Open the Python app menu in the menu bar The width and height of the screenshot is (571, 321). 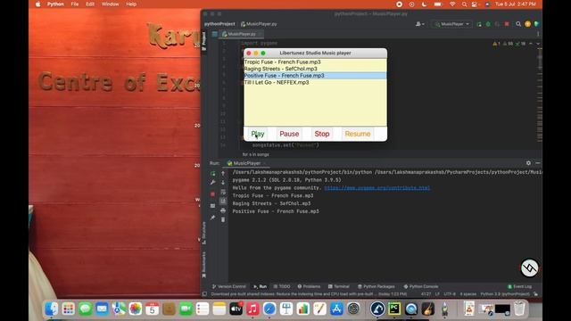(55, 4)
